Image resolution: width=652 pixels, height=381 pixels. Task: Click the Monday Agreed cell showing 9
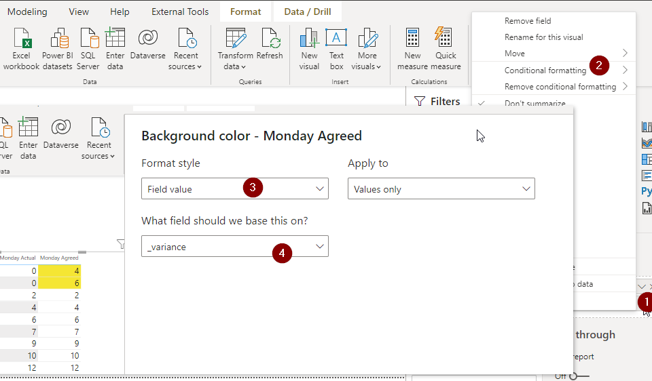(60, 344)
